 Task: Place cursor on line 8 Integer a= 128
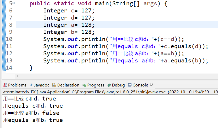pyautogui.click(x=69, y=25)
